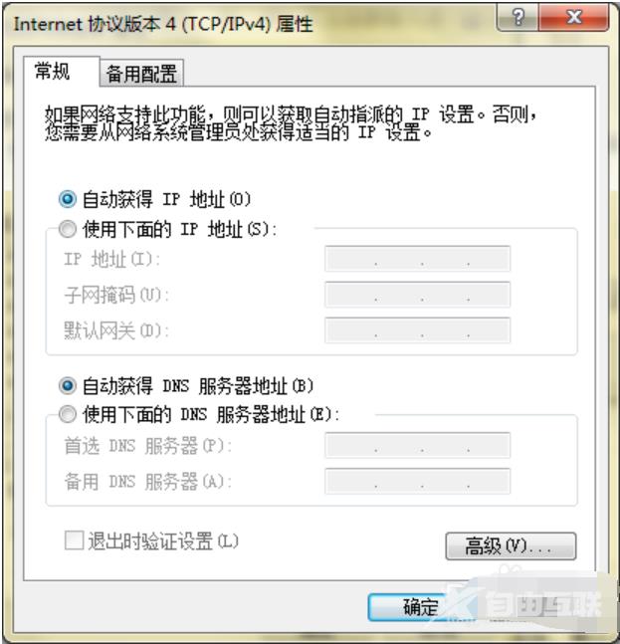Select 使用下面的 IP 地址 radio button
The height and width of the screenshot is (644, 620).
(x=68, y=229)
